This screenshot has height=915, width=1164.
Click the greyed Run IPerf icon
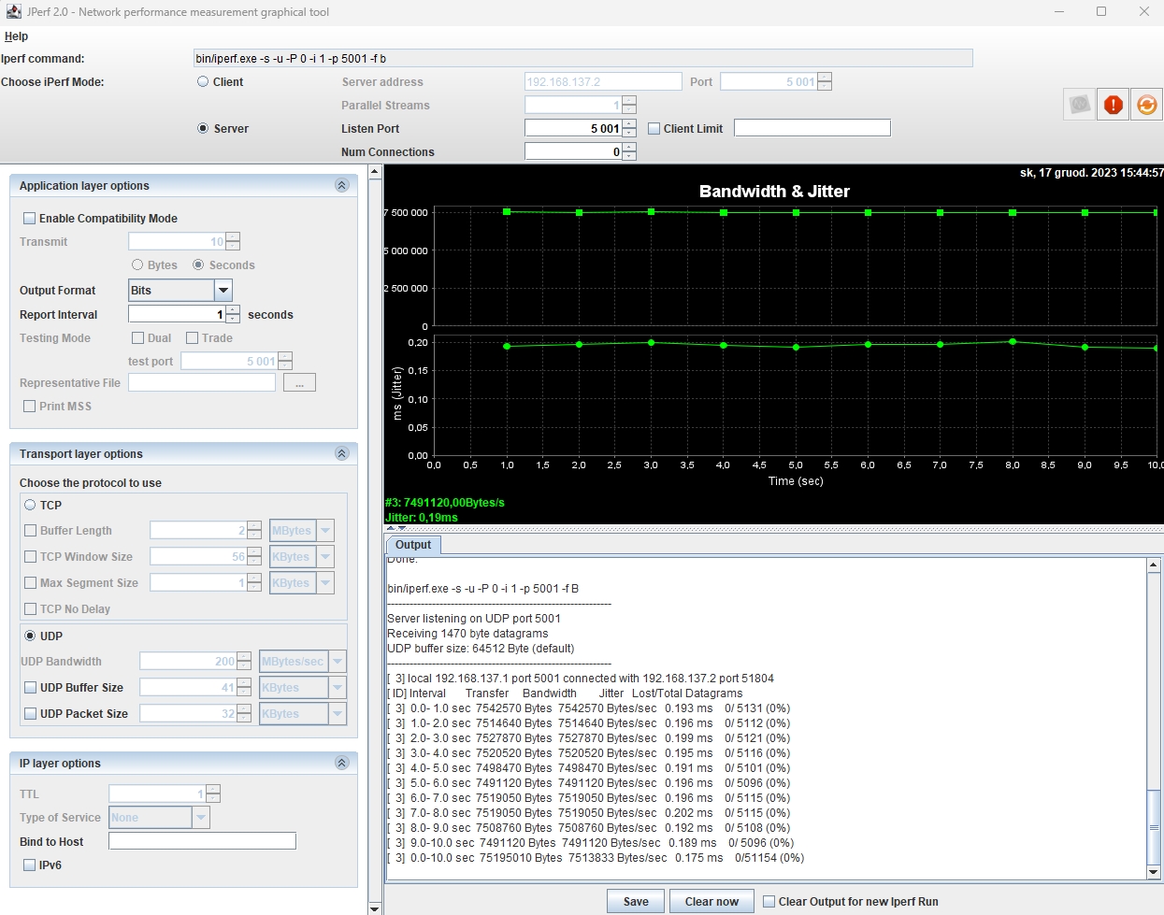click(x=1079, y=105)
